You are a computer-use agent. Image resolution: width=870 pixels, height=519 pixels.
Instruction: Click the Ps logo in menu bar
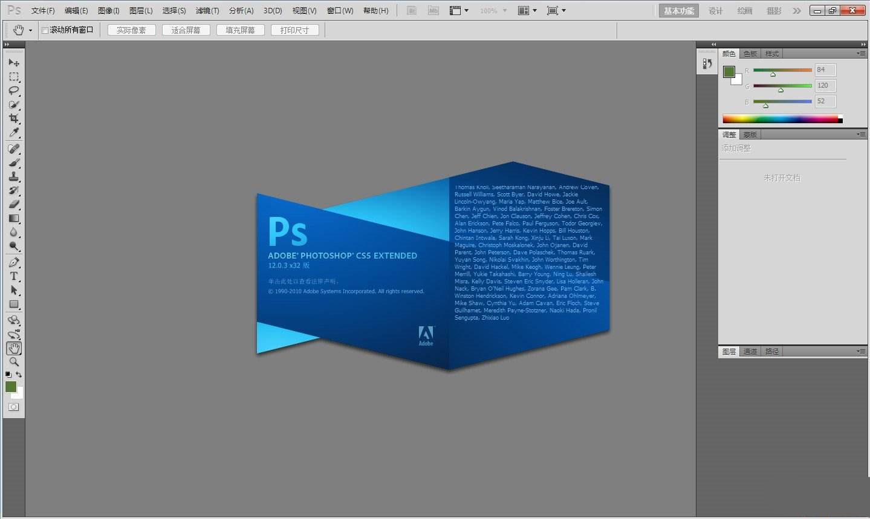click(14, 10)
